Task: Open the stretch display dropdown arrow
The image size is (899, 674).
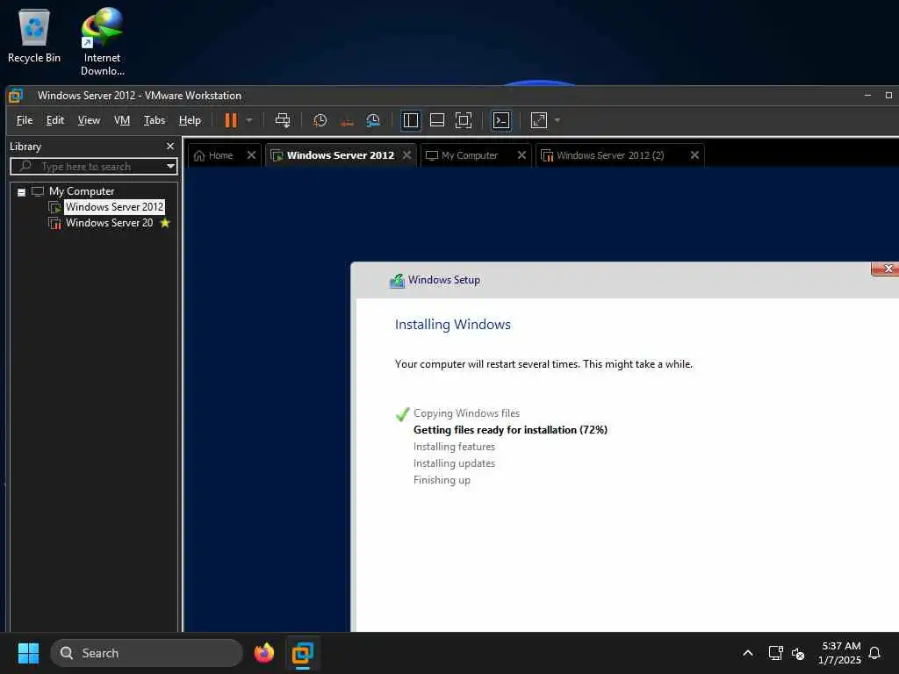Action: [x=557, y=120]
